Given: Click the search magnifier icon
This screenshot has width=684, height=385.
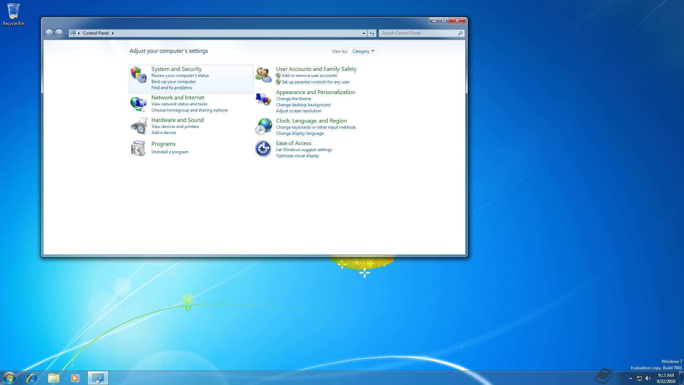Looking at the screenshot, I should [460, 33].
